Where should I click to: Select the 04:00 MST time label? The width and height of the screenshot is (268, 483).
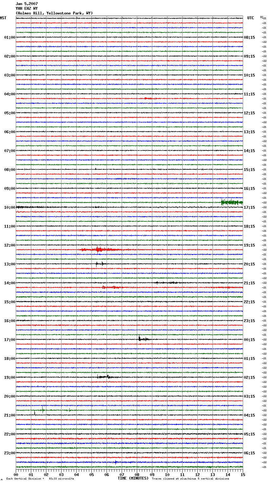[10, 94]
